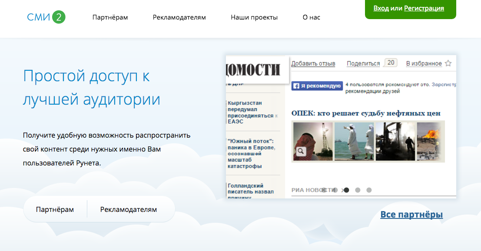Click the Facebook Я рекомендую button

pyautogui.click(x=317, y=86)
